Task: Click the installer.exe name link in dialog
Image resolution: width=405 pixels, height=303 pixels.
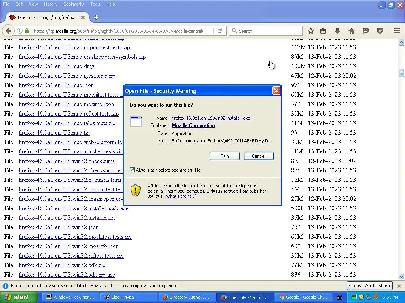Action: (211, 118)
